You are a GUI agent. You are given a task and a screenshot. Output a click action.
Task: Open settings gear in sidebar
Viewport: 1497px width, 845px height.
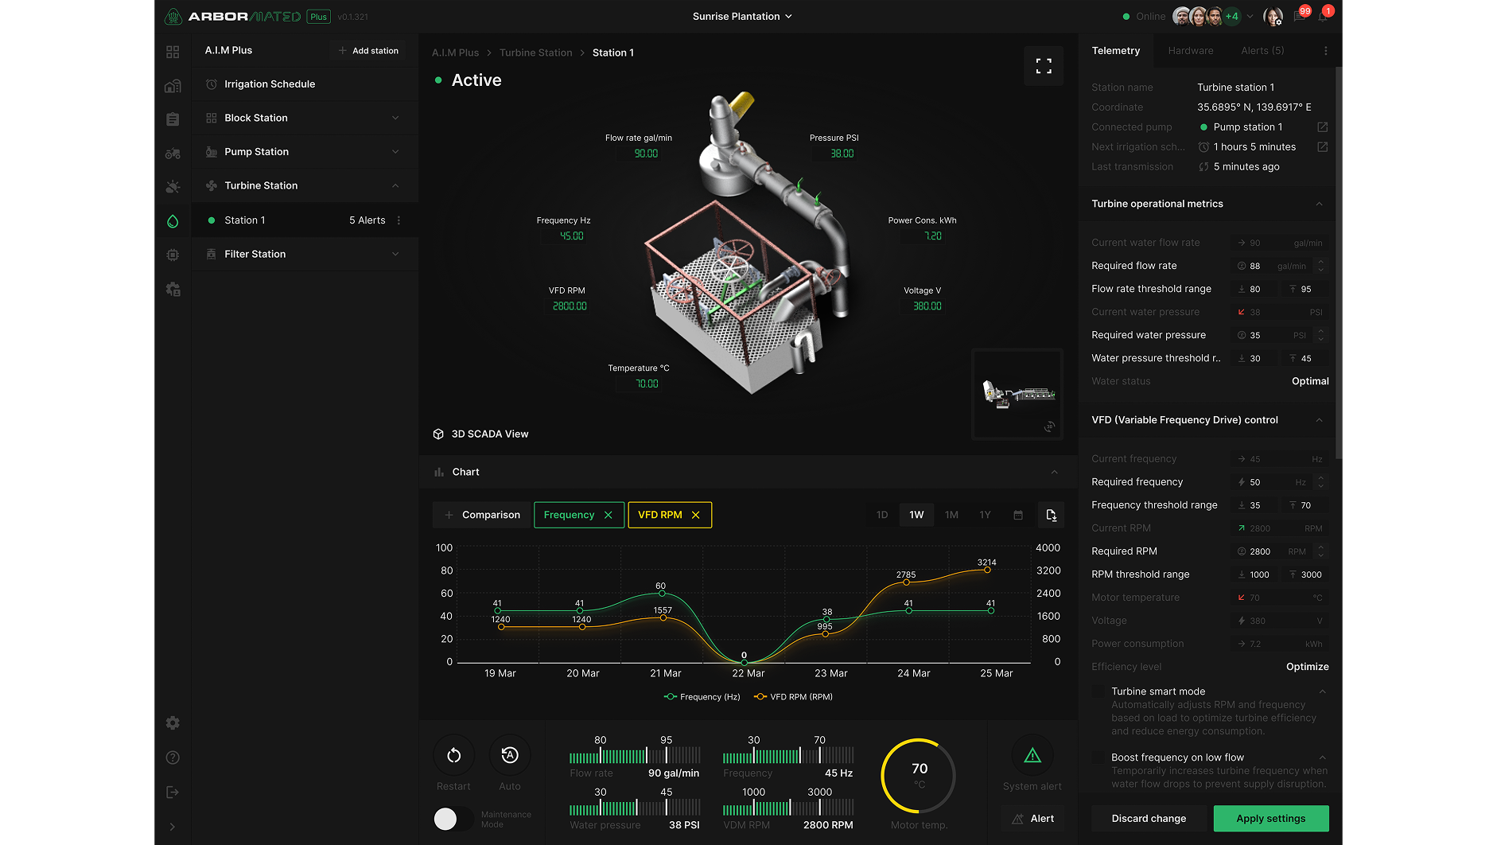tap(173, 723)
